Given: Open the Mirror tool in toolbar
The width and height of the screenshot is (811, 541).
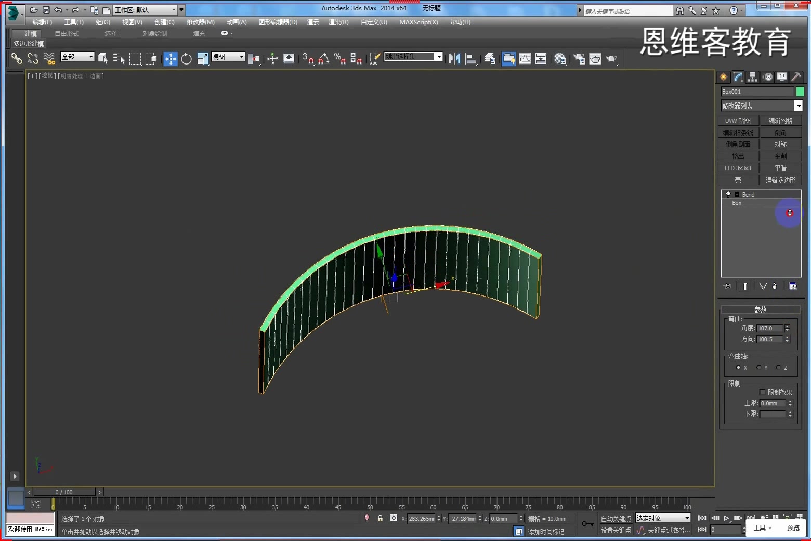Looking at the screenshot, I should click(x=454, y=59).
